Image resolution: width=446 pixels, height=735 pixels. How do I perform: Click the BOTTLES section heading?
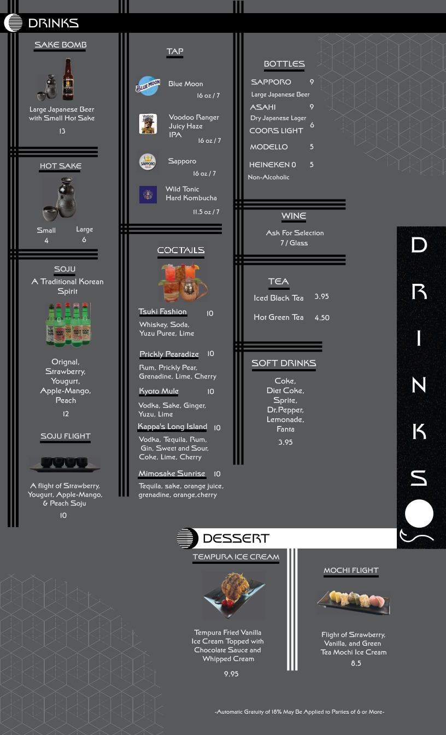[x=284, y=64]
